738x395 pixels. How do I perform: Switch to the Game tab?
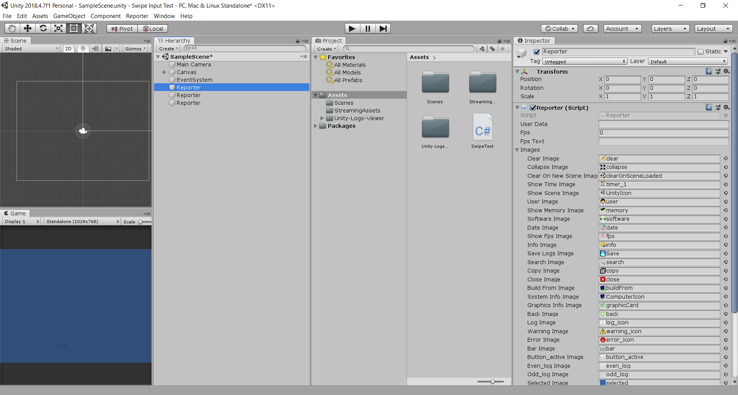16,213
